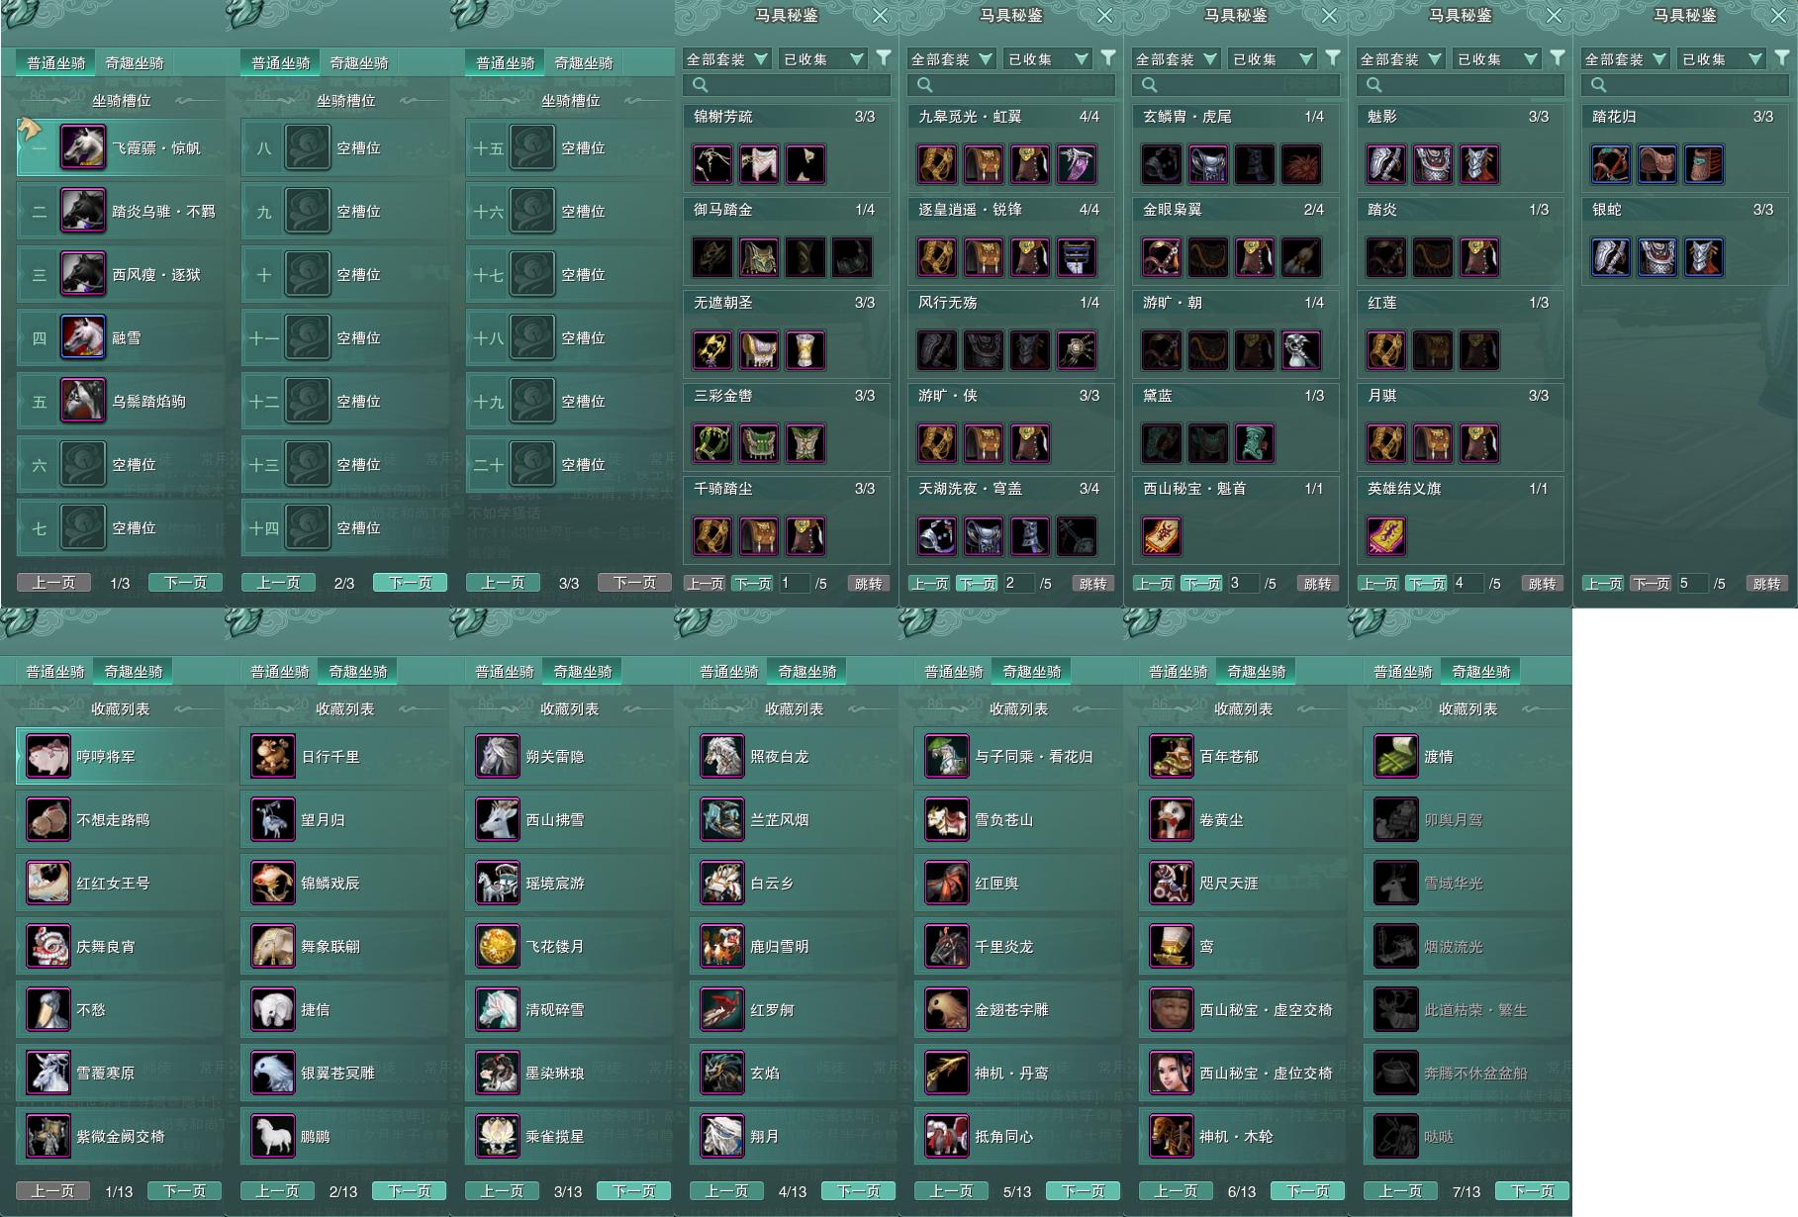Choose the 日行千里 monkey mount icon

pyautogui.click(x=273, y=756)
